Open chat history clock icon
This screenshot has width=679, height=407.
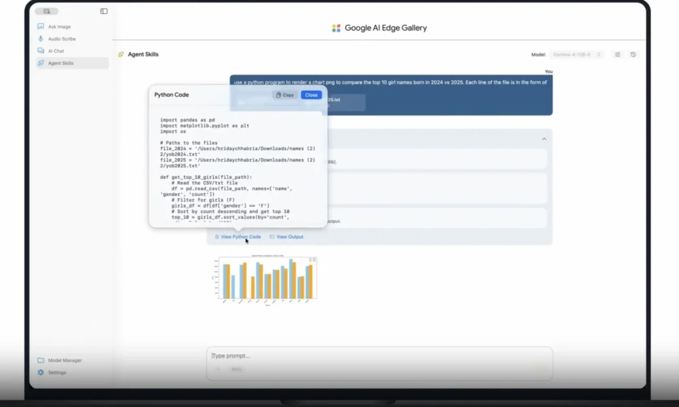(x=633, y=54)
